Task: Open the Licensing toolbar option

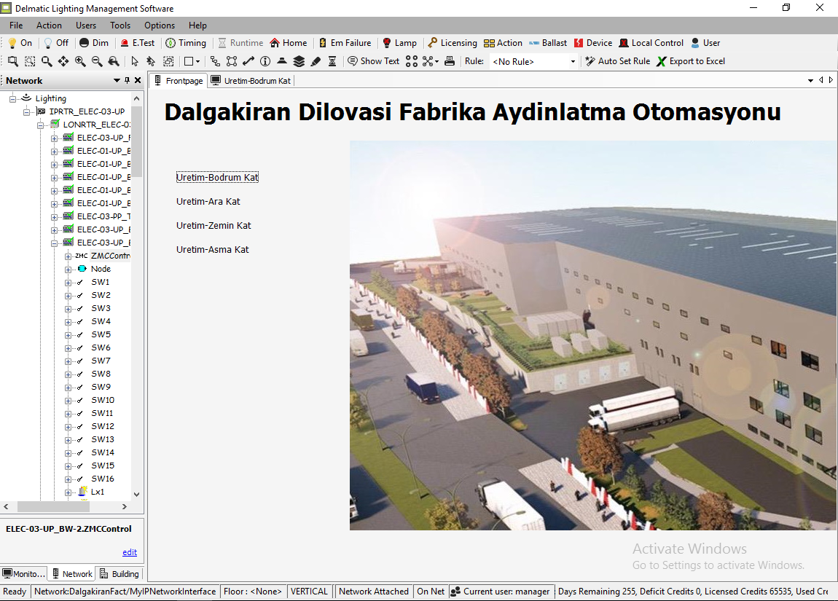Action: (x=453, y=43)
